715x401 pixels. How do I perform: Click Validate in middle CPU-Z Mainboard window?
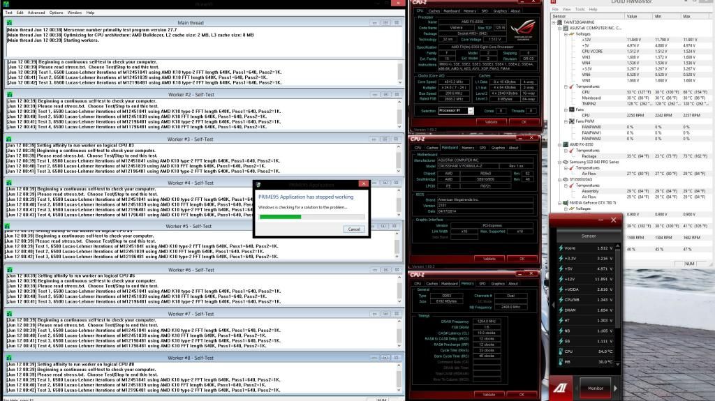(x=489, y=258)
